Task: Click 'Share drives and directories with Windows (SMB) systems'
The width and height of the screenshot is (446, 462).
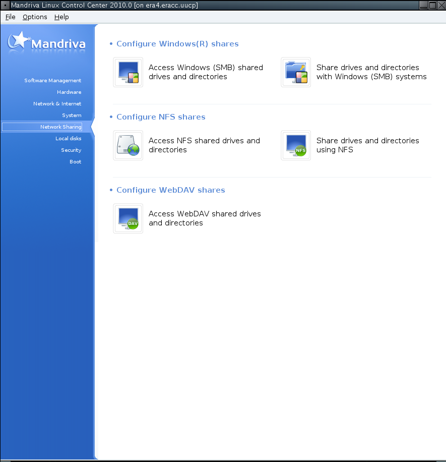Action: (371, 72)
